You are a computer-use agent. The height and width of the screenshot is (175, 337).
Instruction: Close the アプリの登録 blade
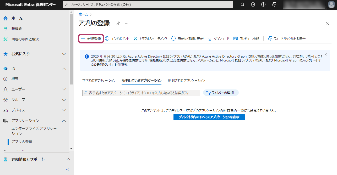click(x=327, y=23)
